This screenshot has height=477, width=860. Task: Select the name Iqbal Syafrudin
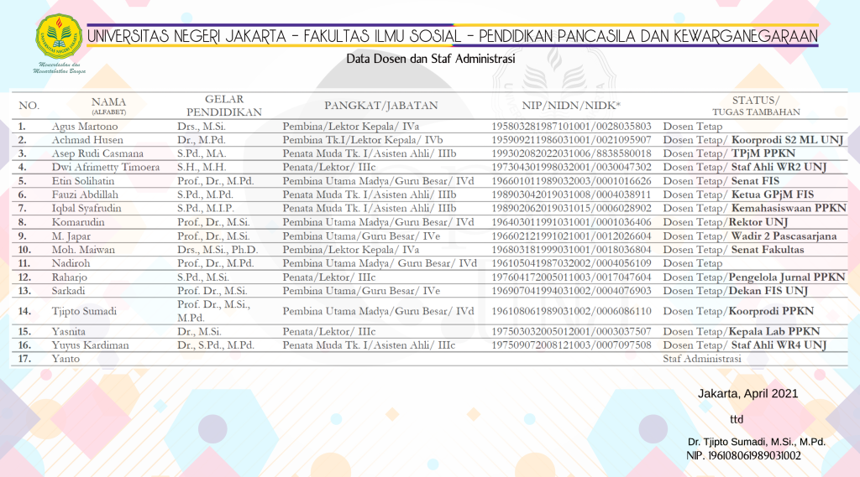coord(87,209)
